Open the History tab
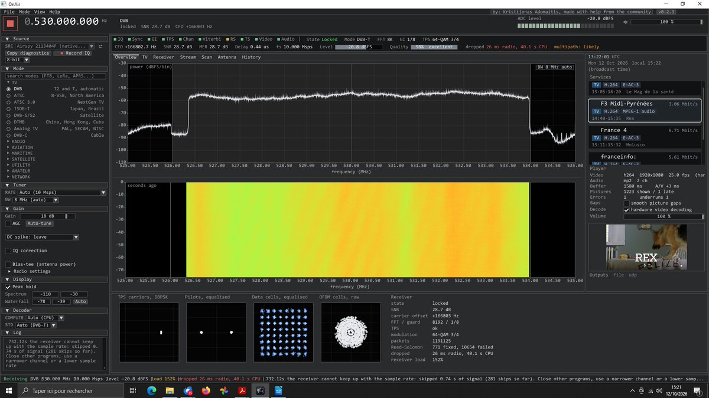The image size is (709, 398). (251, 57)
